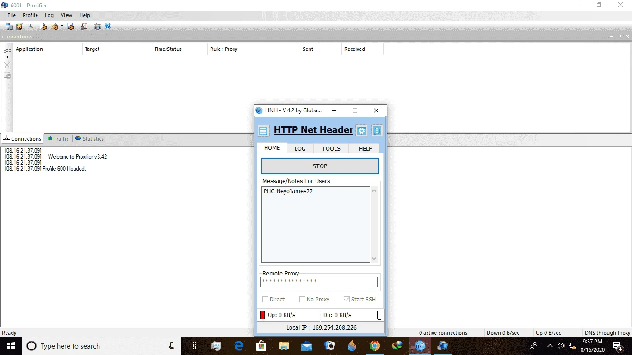Open Task View on the taskbar
The image size is (632, 355).
[192, 346]
